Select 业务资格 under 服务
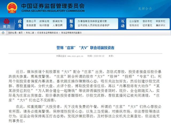Screen dimensions: 171x124 click(83, 25)
